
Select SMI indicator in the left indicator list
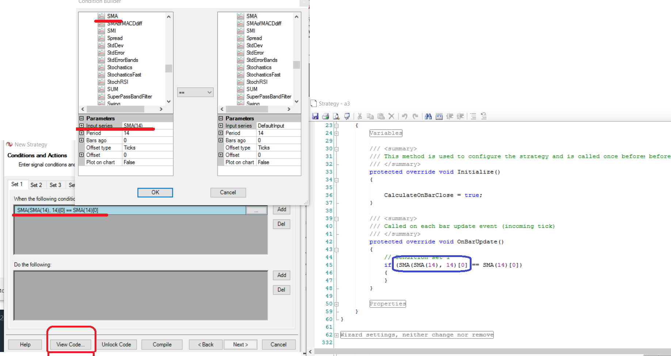(111, 31)
